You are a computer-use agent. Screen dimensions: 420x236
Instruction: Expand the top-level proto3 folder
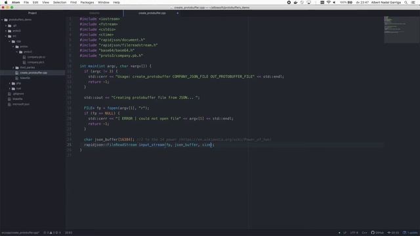(6, 31)
